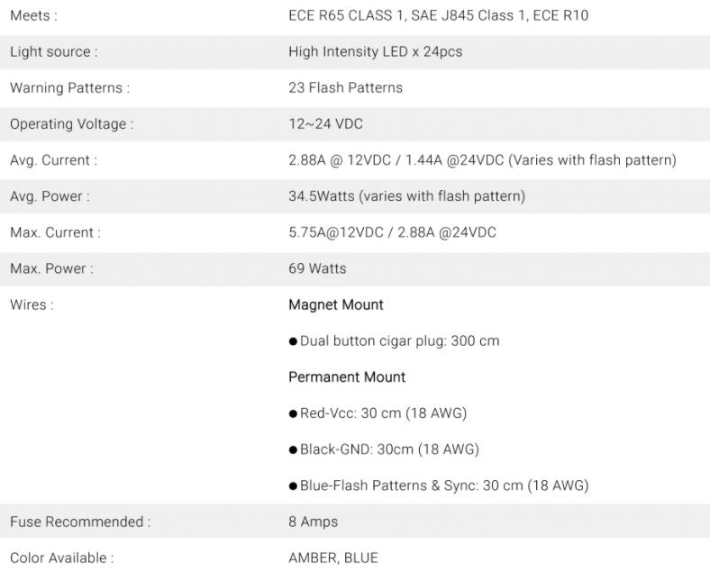Select the 12~24 VDC value
This screenshot has height=581, width=710.
(325, 123)
